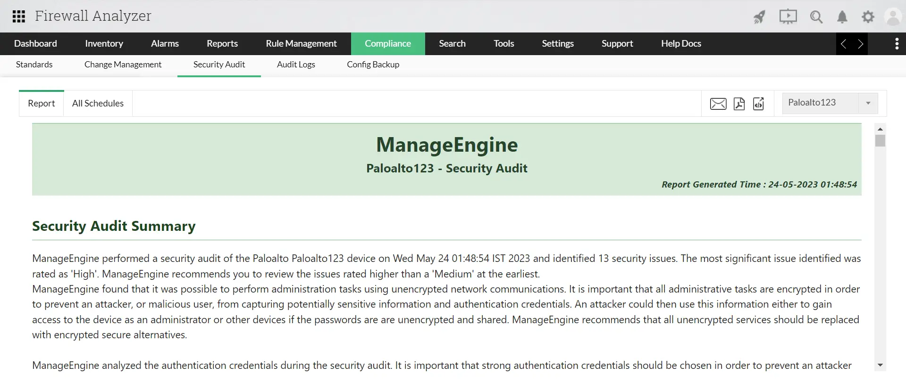Click the report scrollbar down arrow
Viewport: 906px width, 383px height.
(880, 365)
